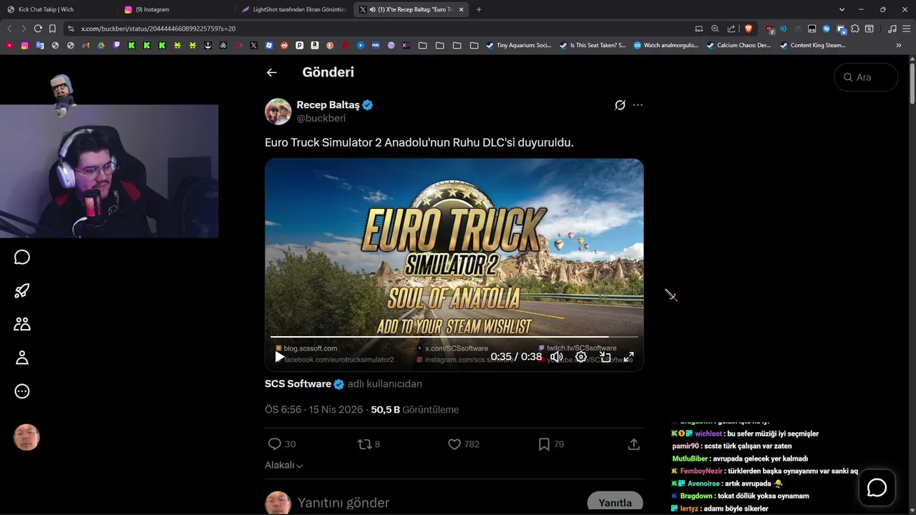Reply to post via comment icon

coord(274,444)
